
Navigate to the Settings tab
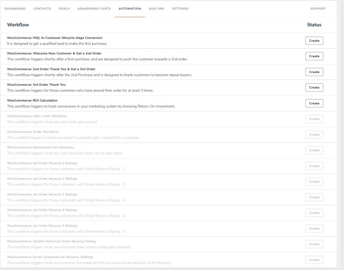point(180,8)
